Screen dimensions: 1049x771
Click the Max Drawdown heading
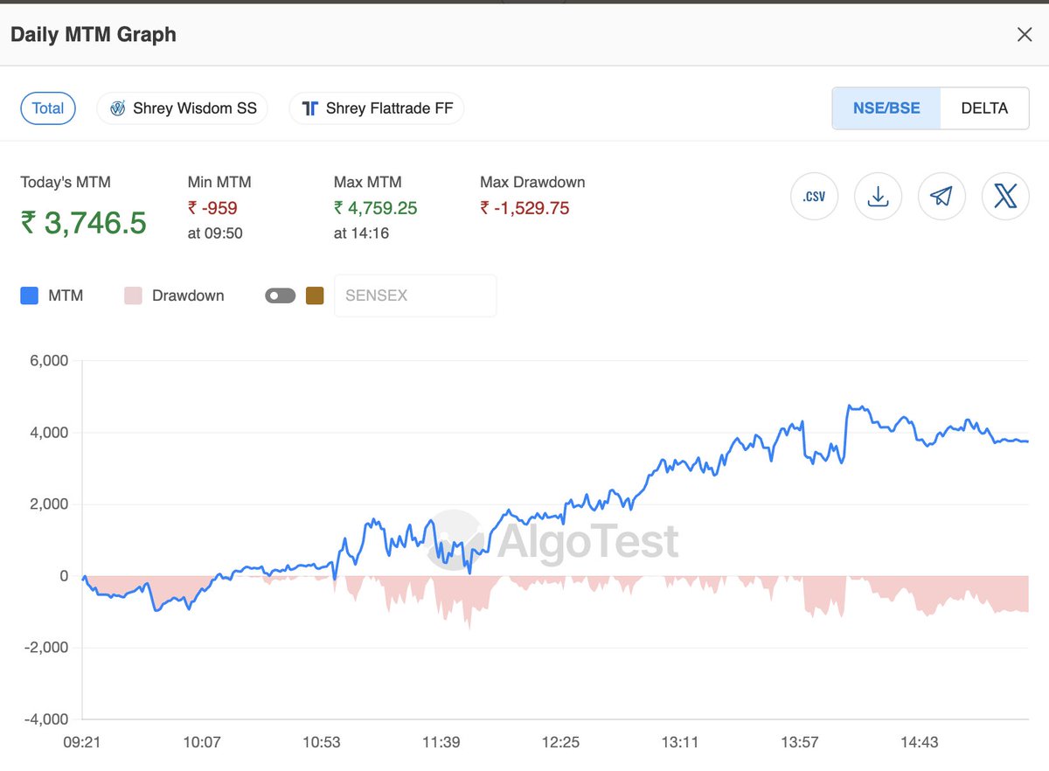(x=532, y=182)
